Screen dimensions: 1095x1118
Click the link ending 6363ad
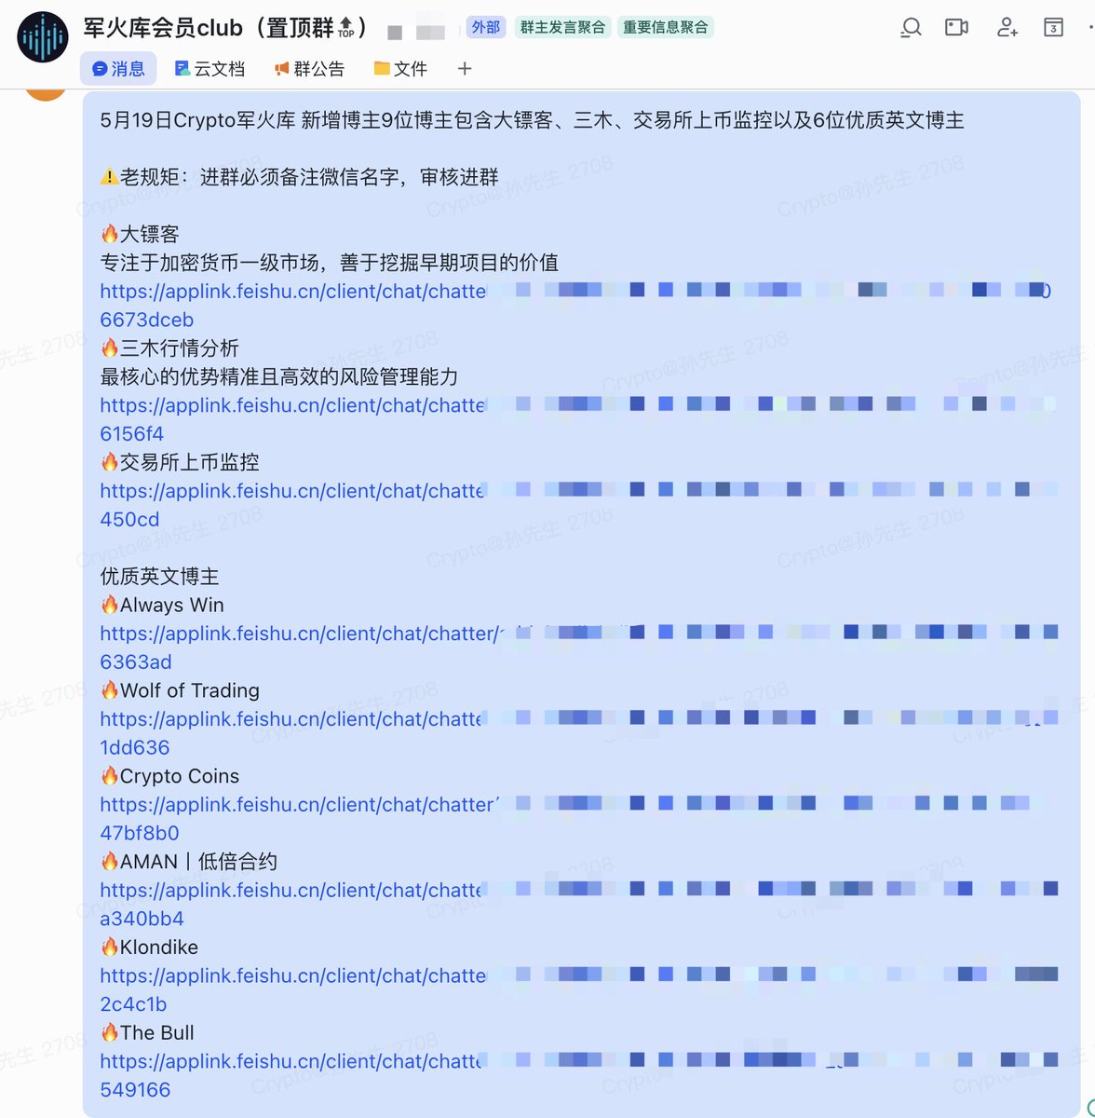click(136, 662)
